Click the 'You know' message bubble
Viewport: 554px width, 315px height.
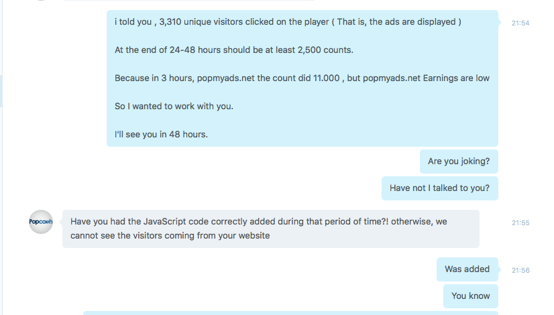(471, 296)
